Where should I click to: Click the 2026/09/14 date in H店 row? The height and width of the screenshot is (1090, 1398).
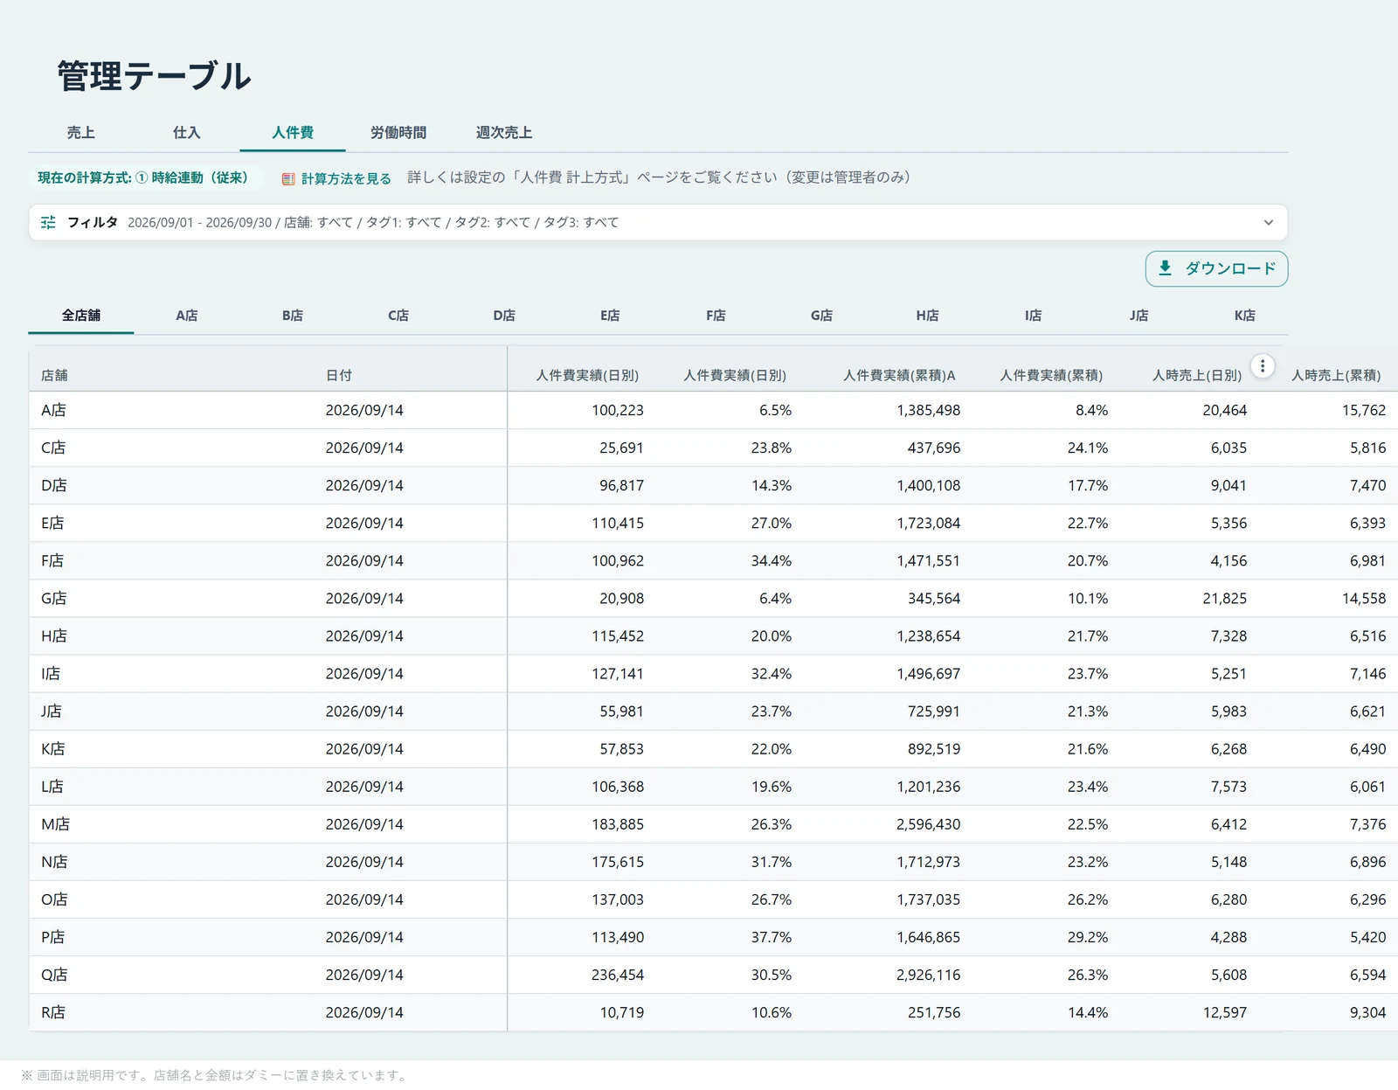[x=364, y=635]
